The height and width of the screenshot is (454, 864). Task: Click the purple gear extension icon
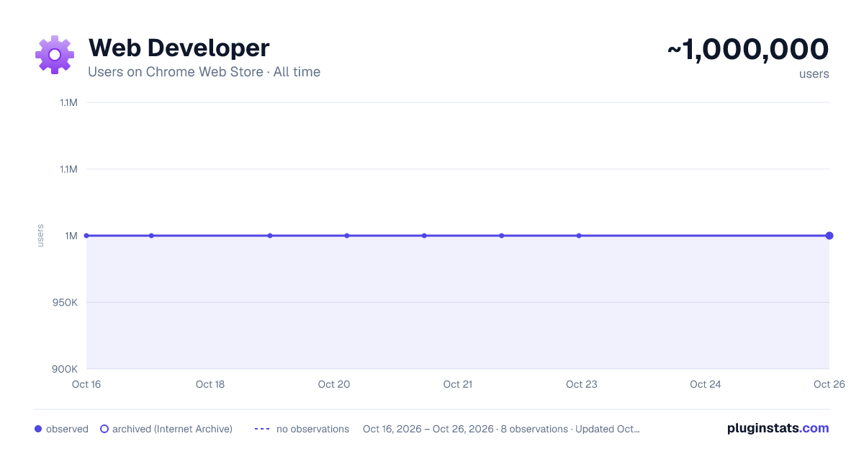pyautogui.click(x=55, y=55)
